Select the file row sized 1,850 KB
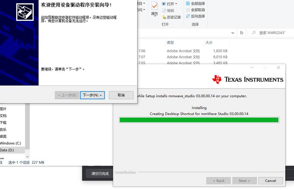Viewport: 294px width, 190px height. click(183, 51)
